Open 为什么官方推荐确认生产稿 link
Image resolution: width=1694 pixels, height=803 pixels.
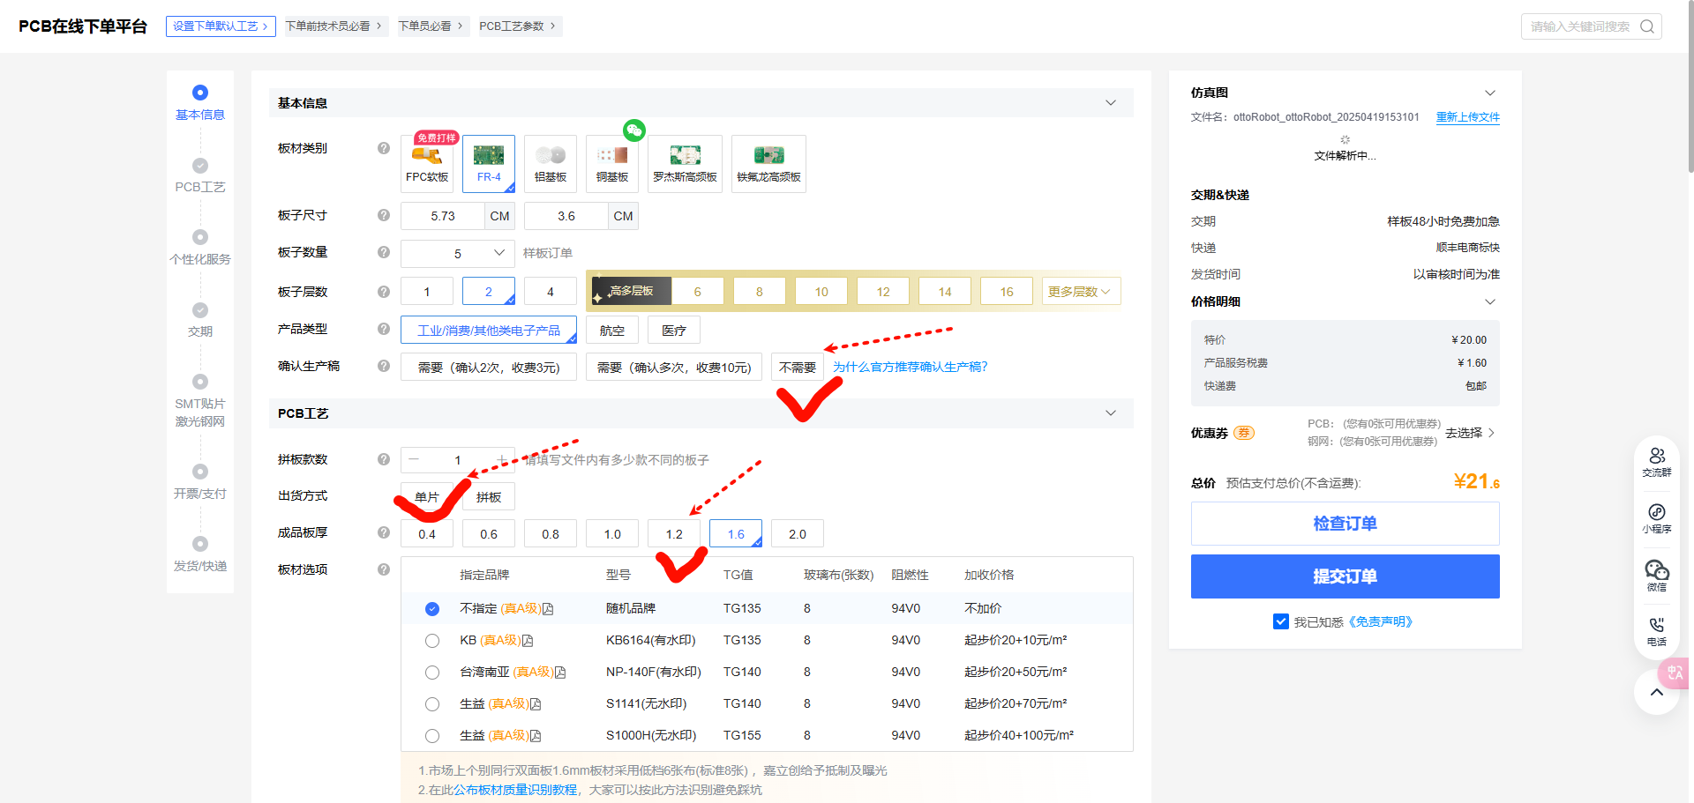pos(910,367)
